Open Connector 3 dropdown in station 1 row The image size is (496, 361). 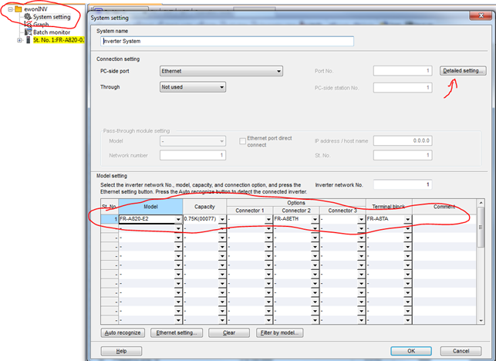click(361, 219)
